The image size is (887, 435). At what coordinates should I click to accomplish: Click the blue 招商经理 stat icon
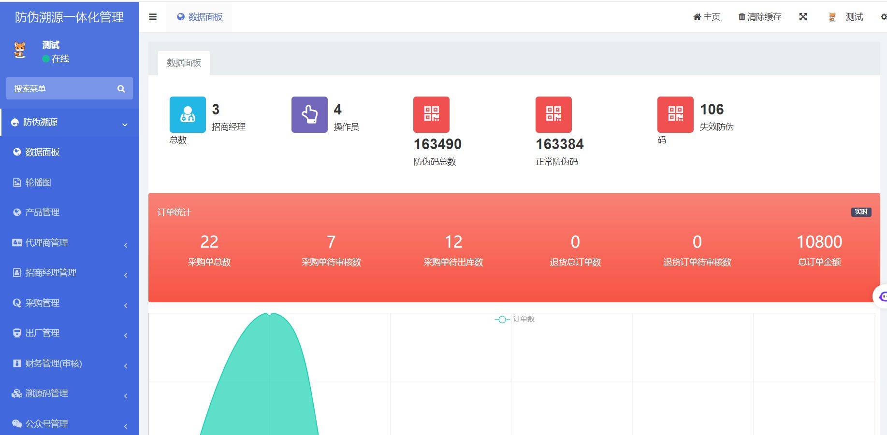coord(188,114)
